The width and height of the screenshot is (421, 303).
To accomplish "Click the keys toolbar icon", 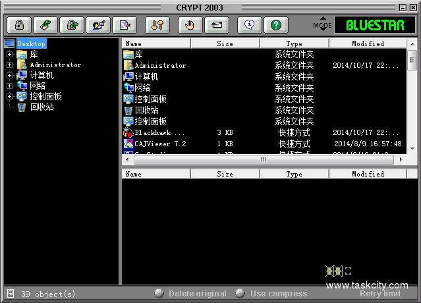I will 157,25.
